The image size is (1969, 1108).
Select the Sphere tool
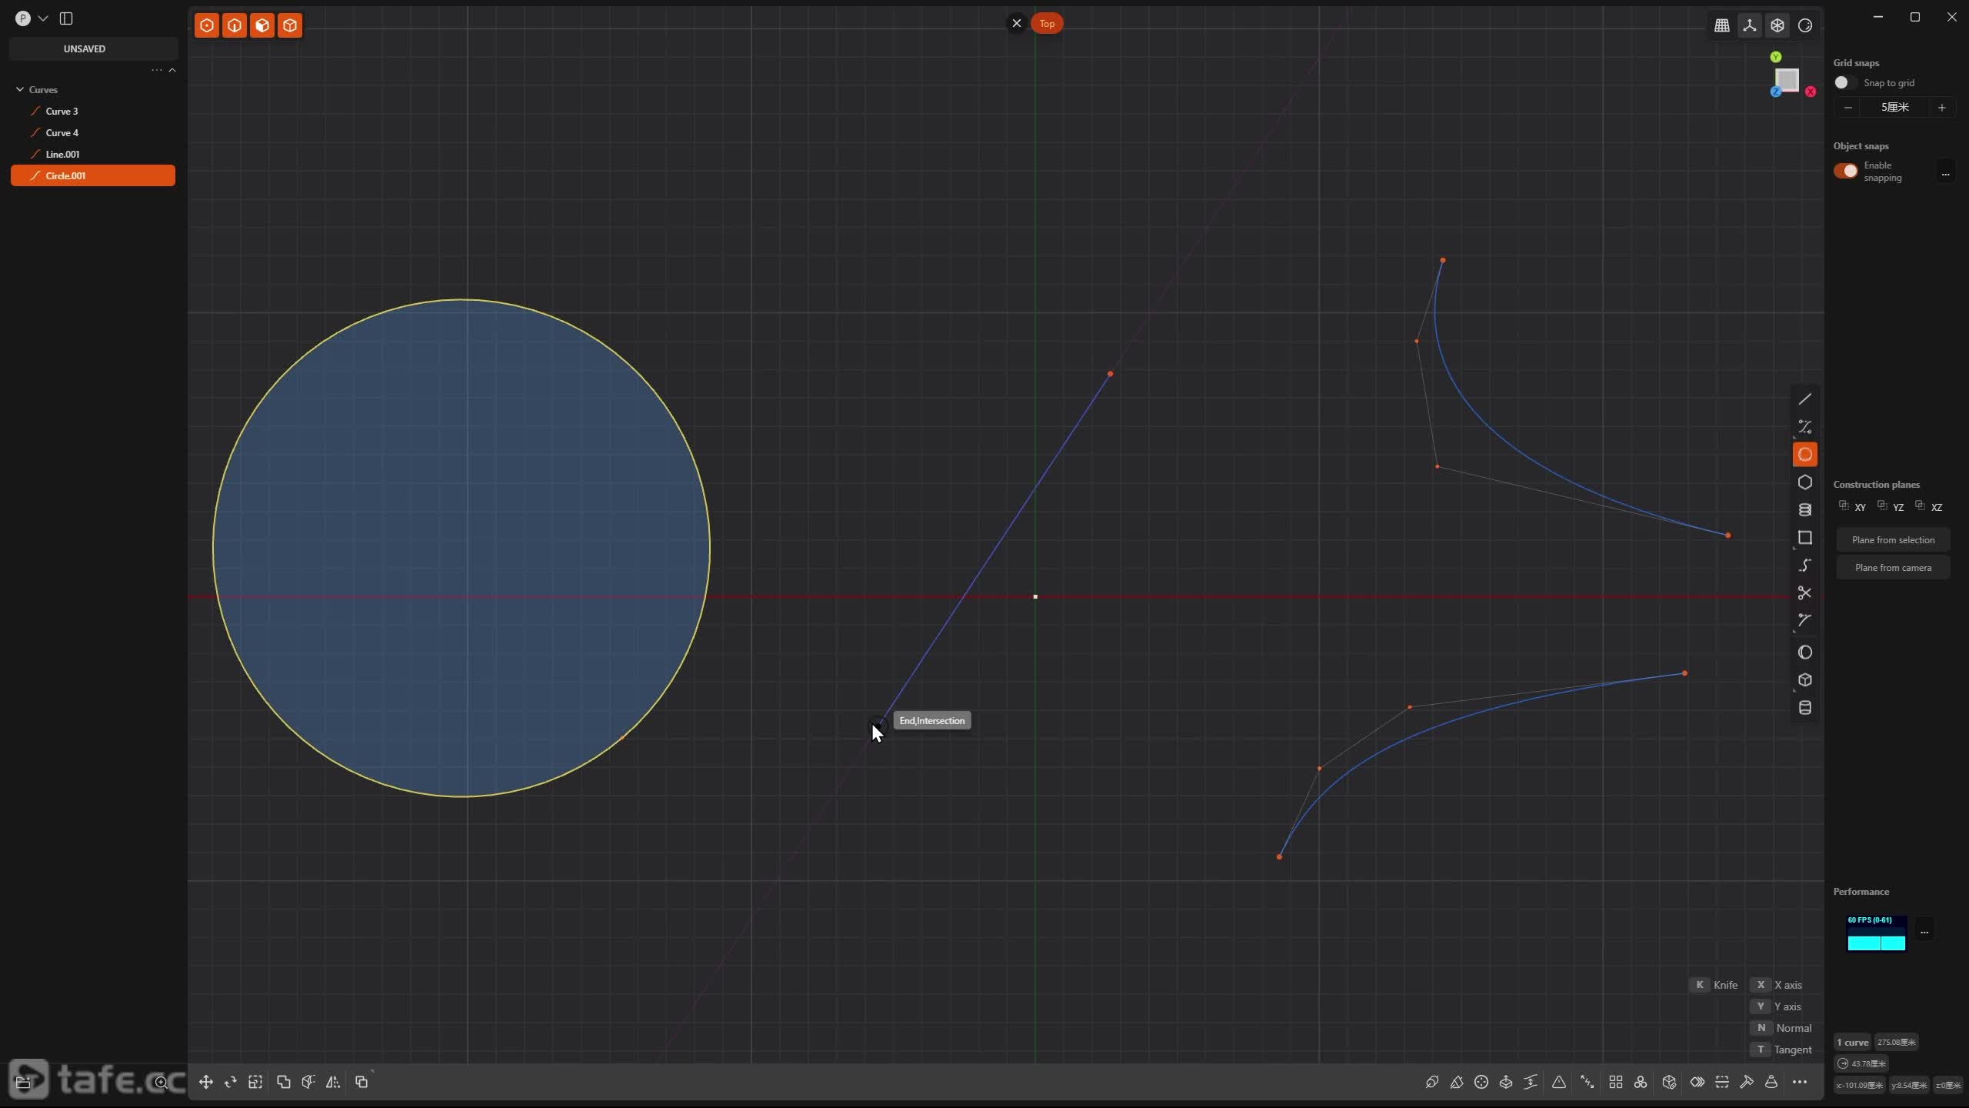[x=1804, y=652]
